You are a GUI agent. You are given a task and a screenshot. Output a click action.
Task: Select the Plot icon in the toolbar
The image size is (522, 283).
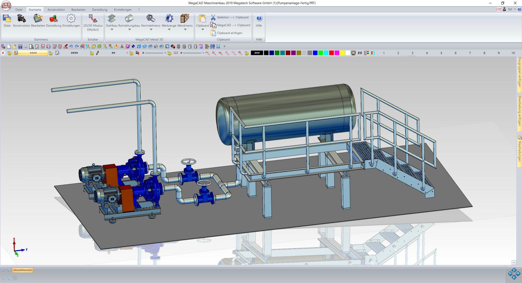(82, 47)
